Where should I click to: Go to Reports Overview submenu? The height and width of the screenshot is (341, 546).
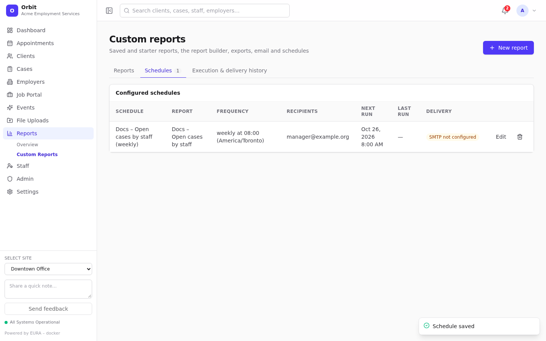27,145
